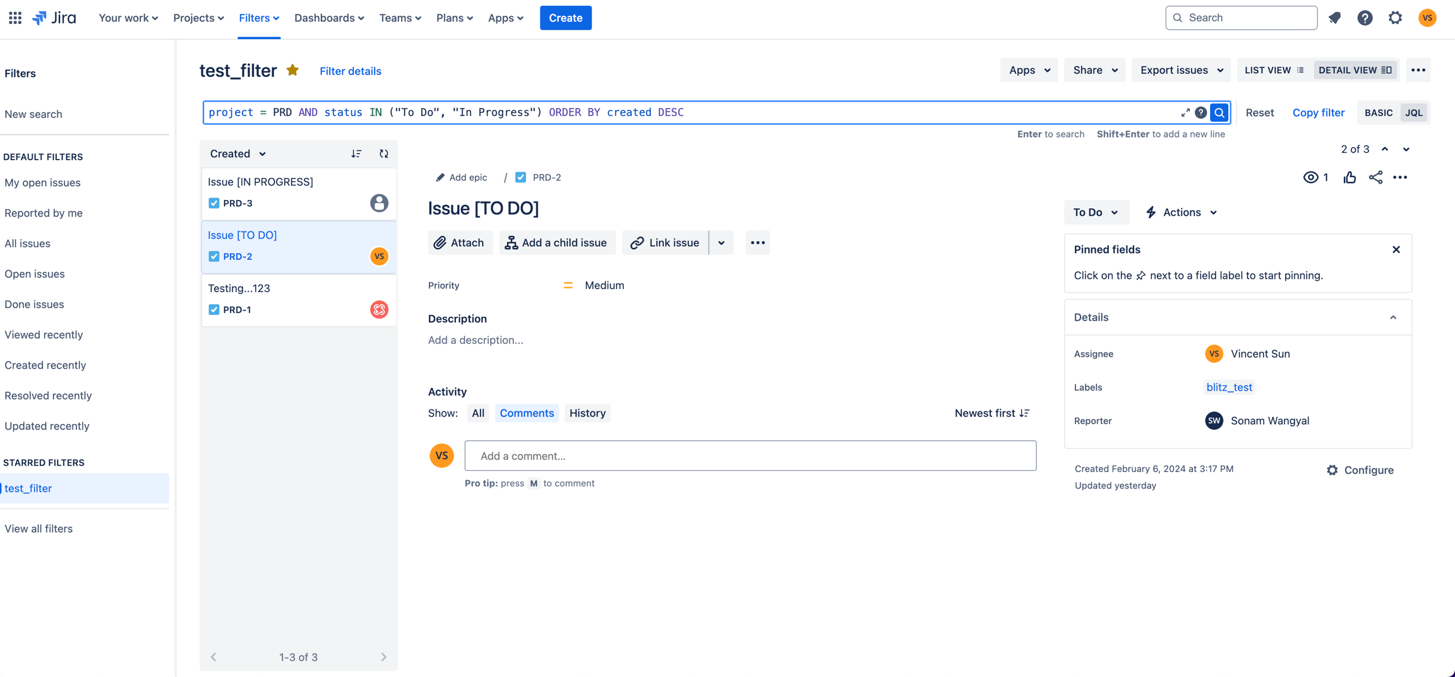Click the magnifier search button in JQL bar
The image size is (1455, 677).
pyautogui.click(x=1219, y=112)
